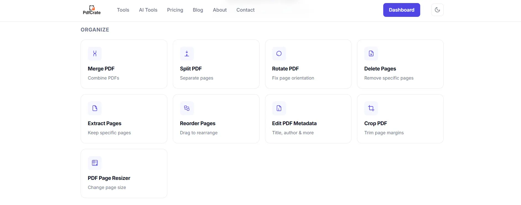Open the Extract Pages title link

[104, 123]
